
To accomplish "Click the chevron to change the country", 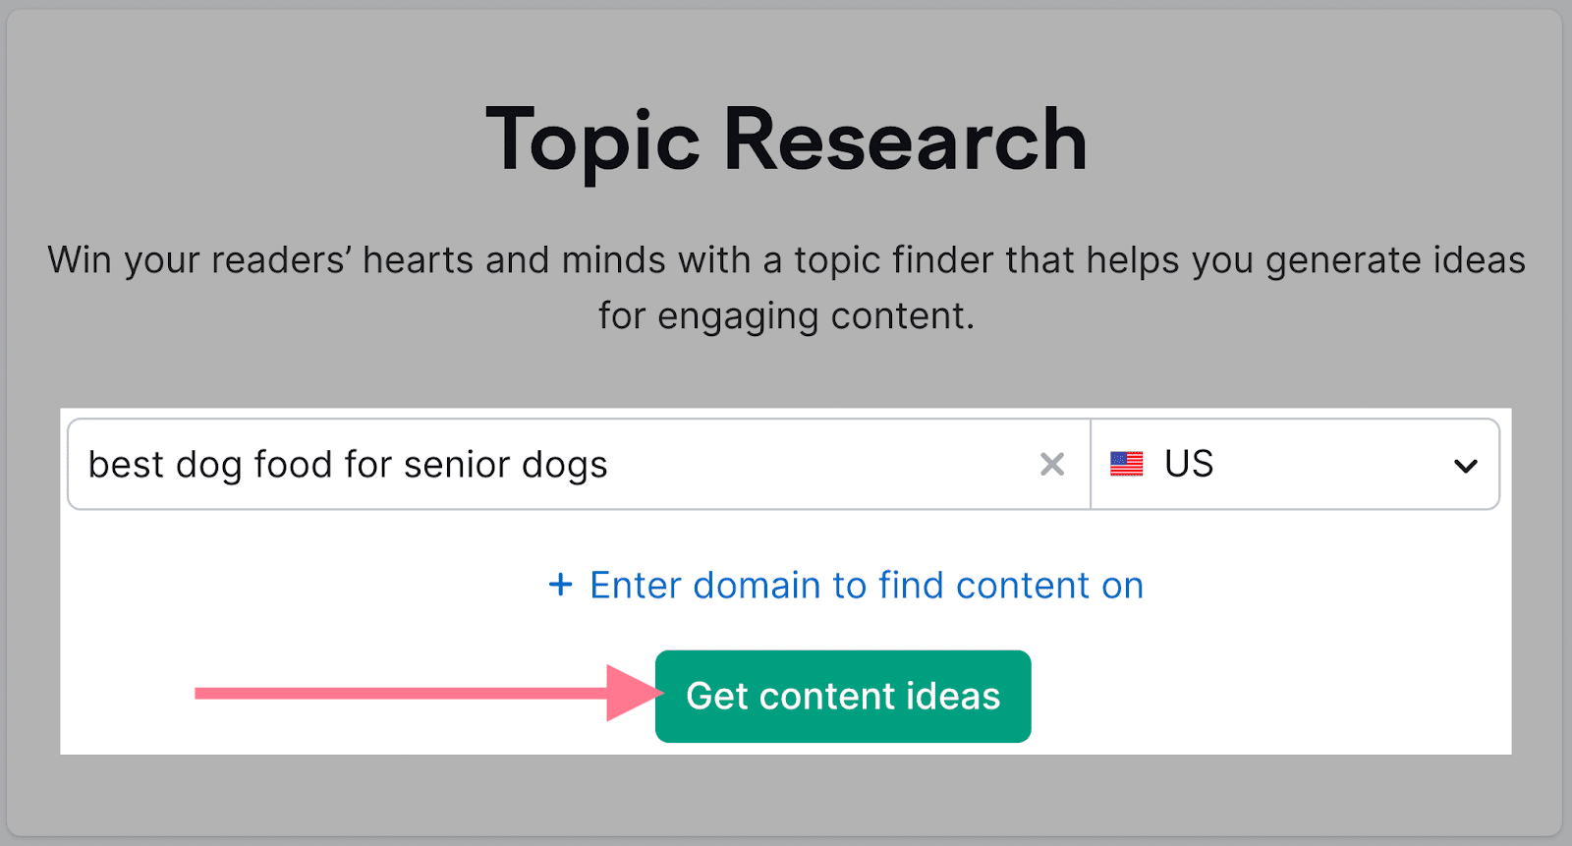I will pyautogui.click(x=1467, y=464).
